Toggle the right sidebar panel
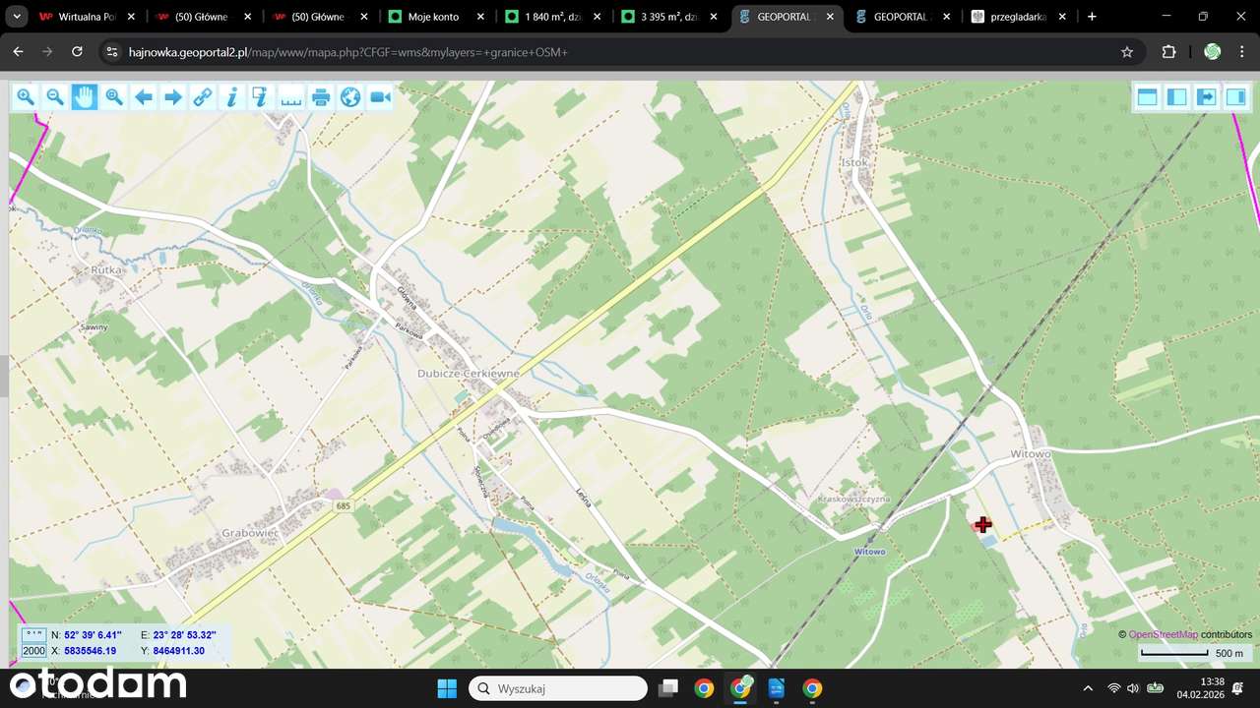 coord(1236,96)
